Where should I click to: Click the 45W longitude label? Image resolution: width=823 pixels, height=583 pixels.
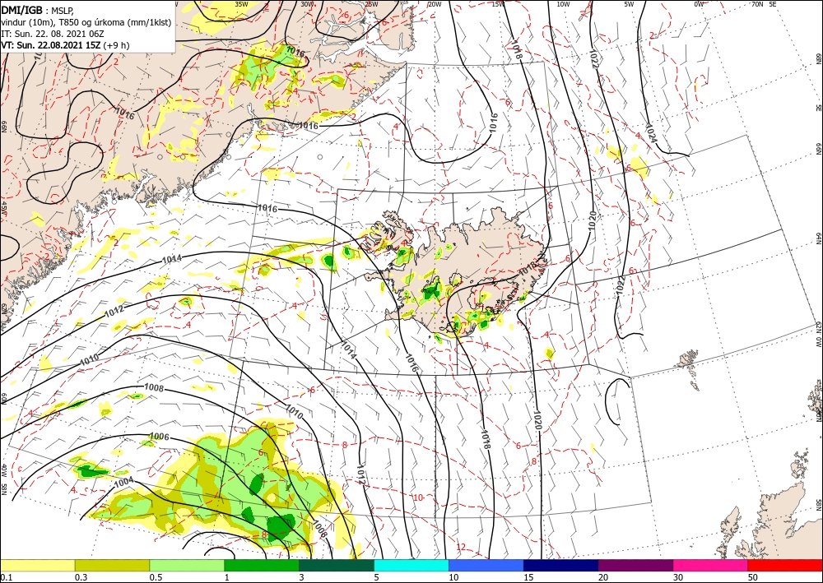(3, 207)
